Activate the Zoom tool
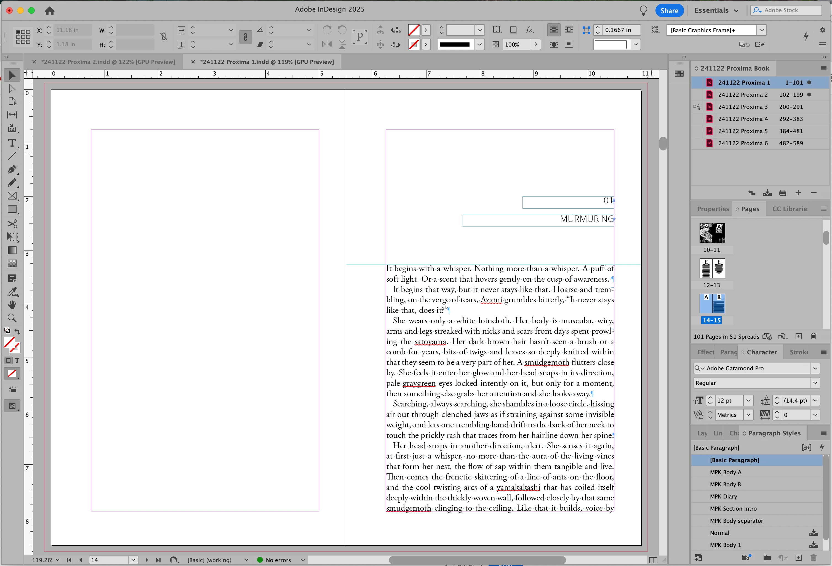 [12, 318]
